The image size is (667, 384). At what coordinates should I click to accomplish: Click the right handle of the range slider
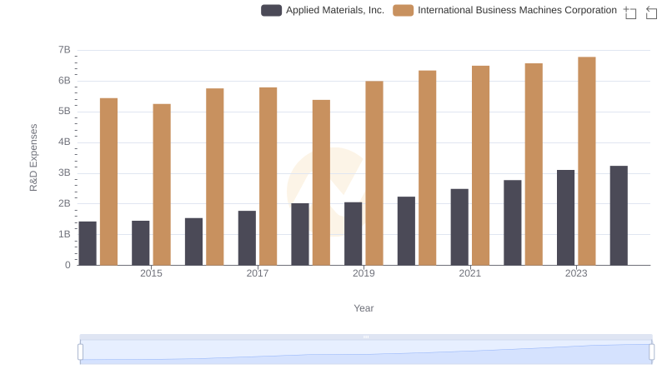coord(651,352)
